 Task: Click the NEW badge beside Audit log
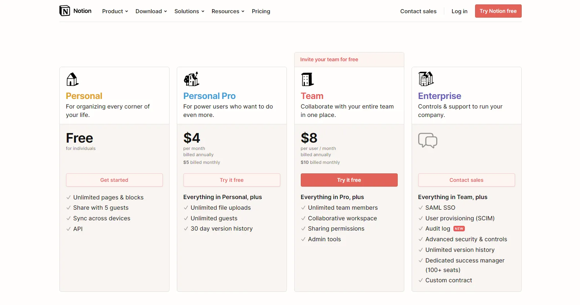click(459, 229)
